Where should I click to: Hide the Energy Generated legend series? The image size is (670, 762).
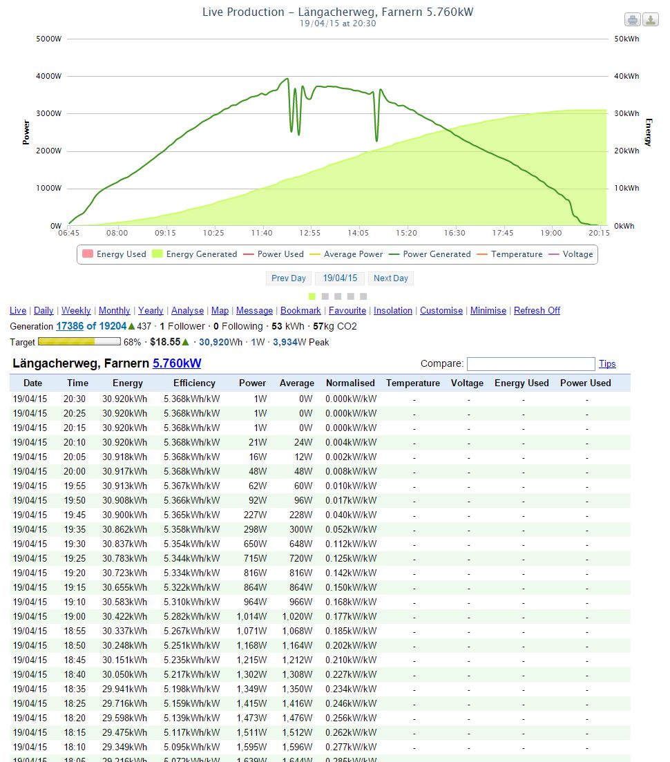[194, 254]
